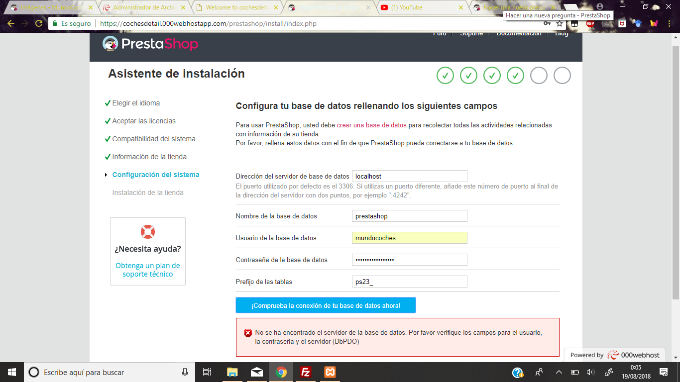Click the Powered by 000webhost badge

(x=615, y=355)
